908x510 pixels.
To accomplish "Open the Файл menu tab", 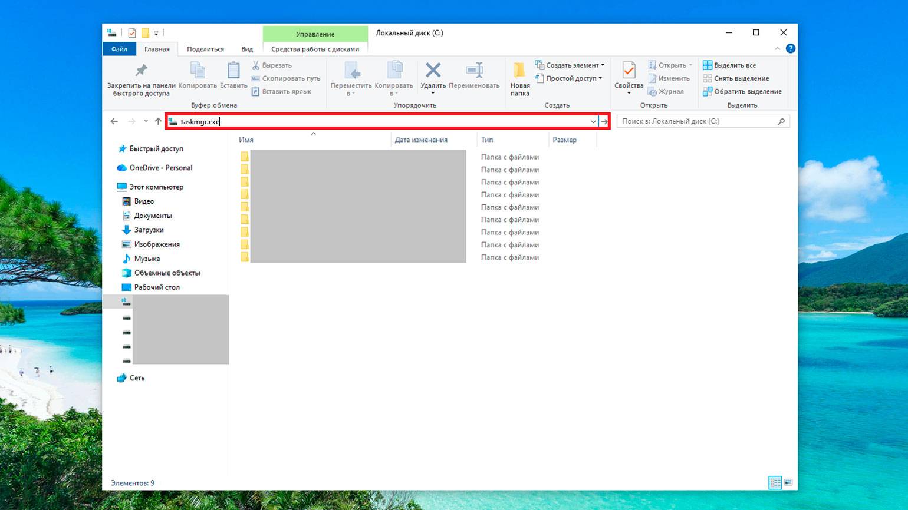I will (119, 49).
